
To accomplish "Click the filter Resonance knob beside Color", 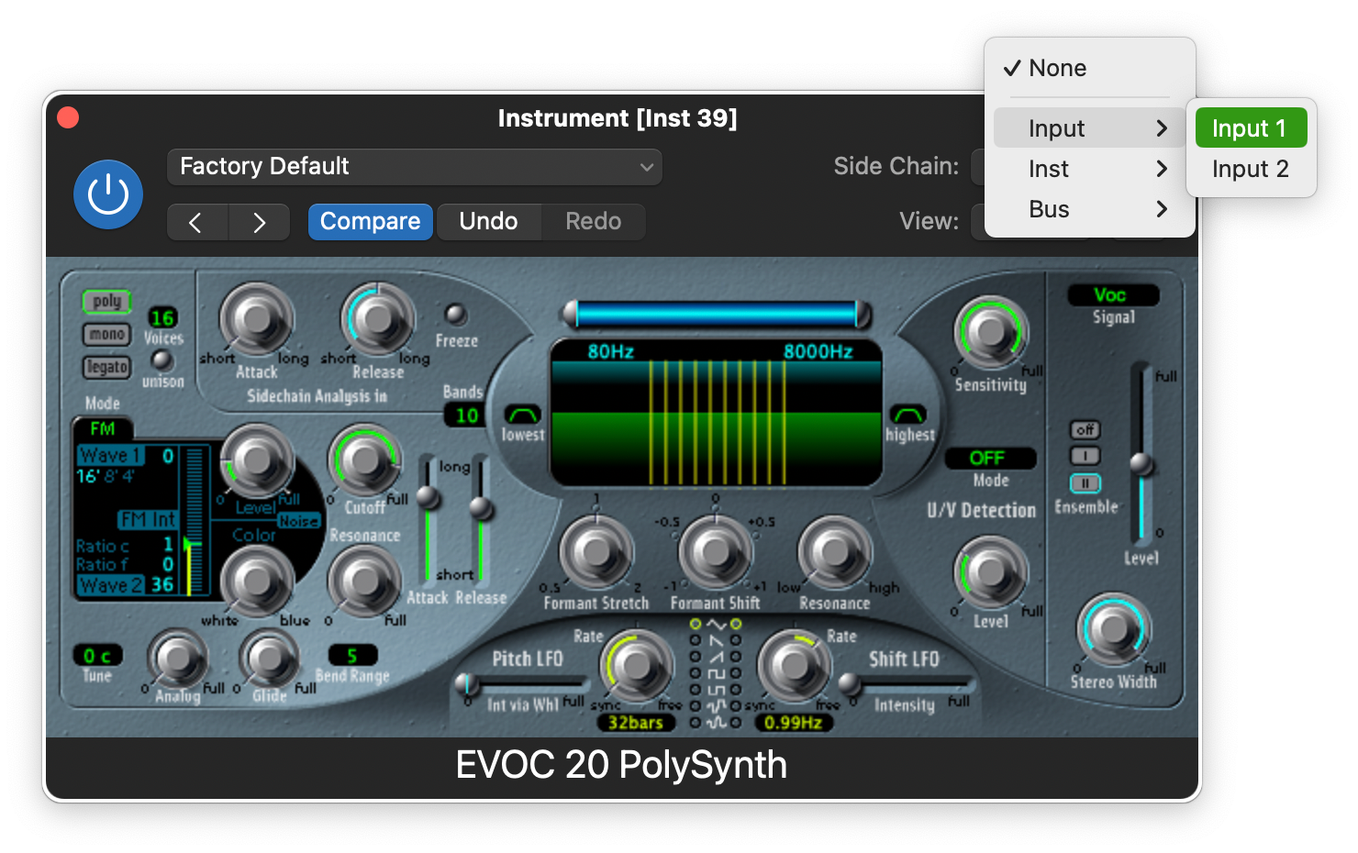I will pos(365,581).
